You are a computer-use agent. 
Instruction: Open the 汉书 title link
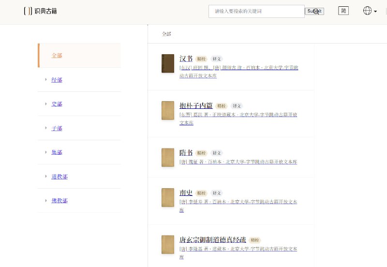pos(186,59)
